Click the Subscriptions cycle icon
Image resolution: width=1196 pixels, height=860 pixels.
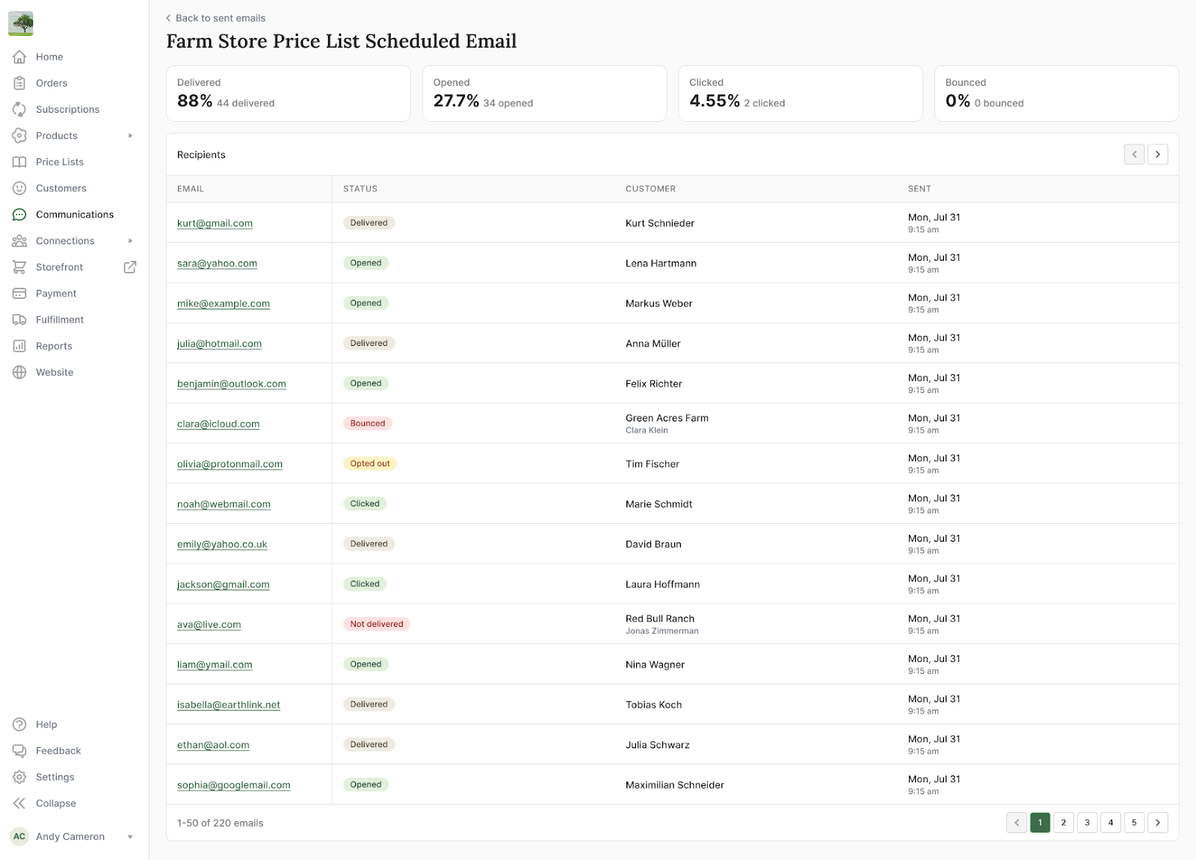[19, 109]
